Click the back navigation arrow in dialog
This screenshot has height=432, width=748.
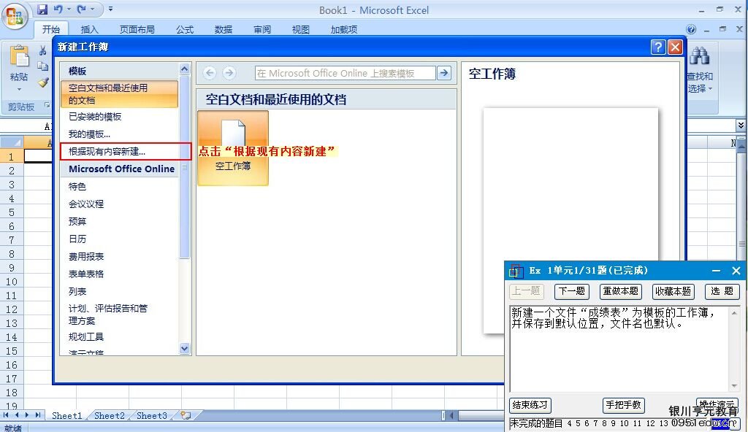(210, 73)
